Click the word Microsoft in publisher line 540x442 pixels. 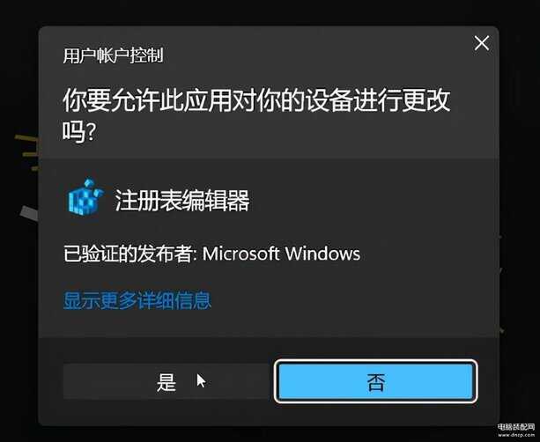point(240,254)
